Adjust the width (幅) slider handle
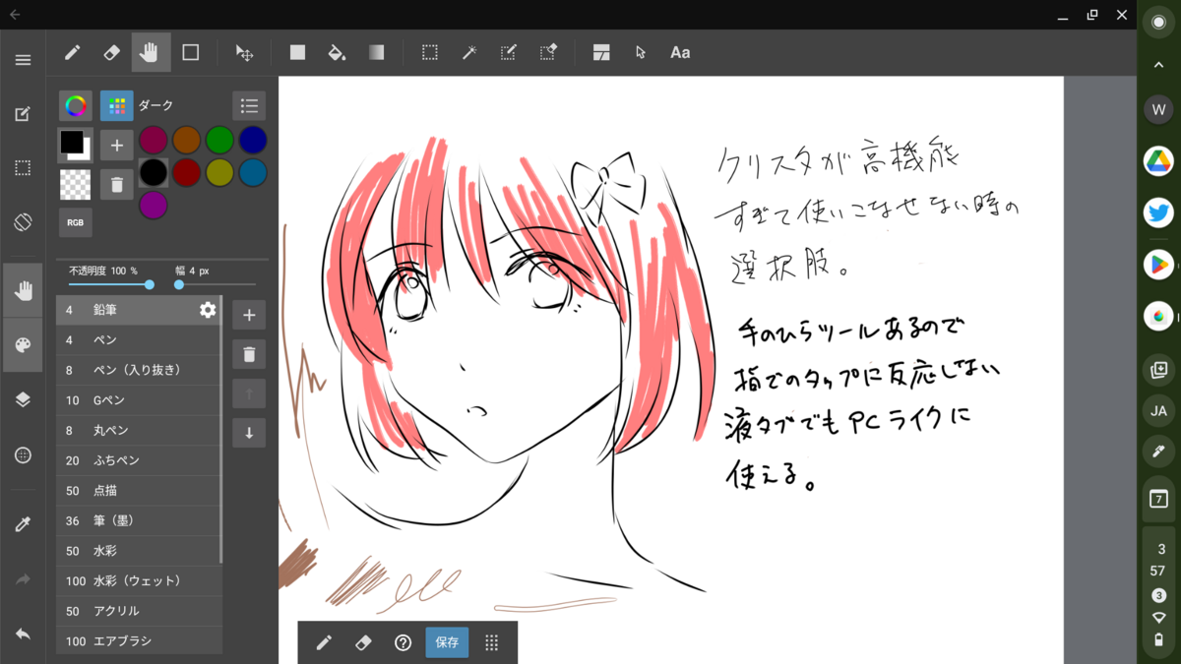Screen dimensions: 1181x664 click(179, 284)
